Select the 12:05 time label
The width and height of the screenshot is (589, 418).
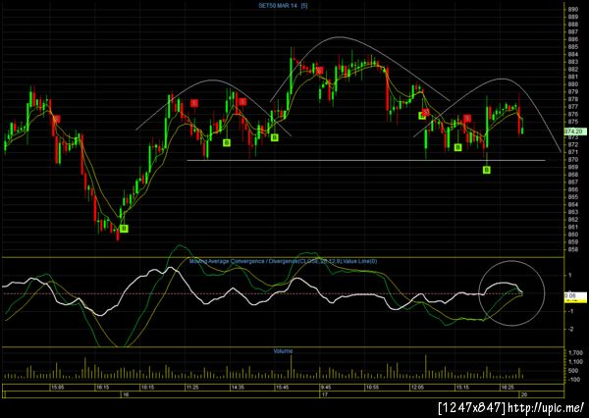(x=417, y=388)
